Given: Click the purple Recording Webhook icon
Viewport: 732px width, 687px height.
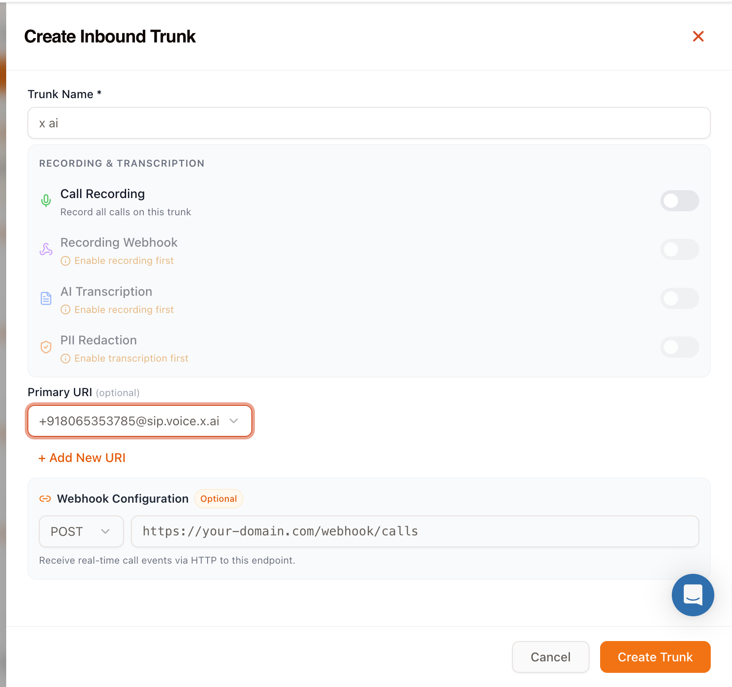Looking at the screenshot, I should pyautogui.click(x=46, y=249).
